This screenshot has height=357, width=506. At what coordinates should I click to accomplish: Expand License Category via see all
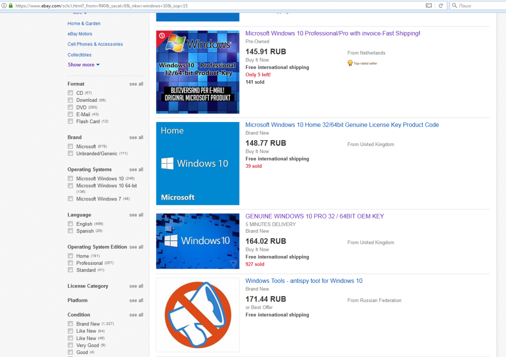pos(136,286)
